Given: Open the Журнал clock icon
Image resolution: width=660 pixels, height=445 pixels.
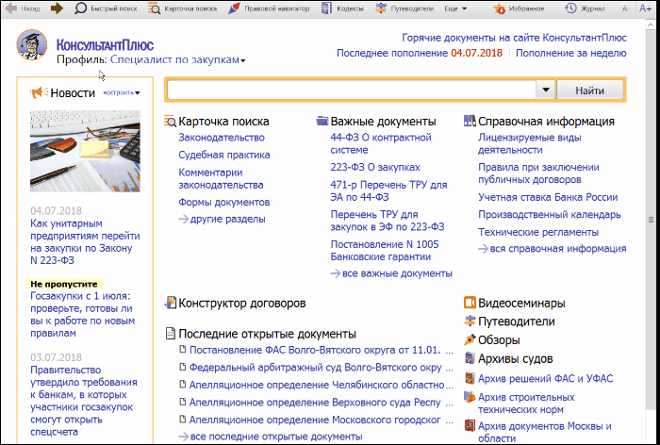Looking at the screenshot, I should (x=570, y=8).
